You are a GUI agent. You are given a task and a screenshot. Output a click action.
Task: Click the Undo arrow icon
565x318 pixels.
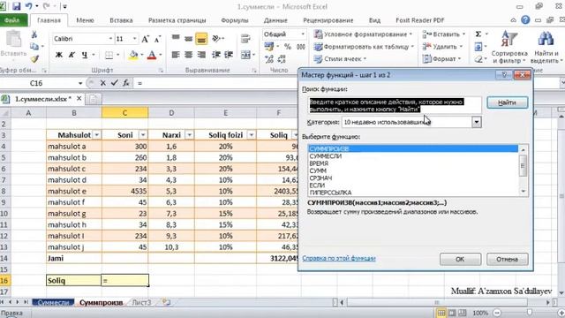click(x=29, y=6)
